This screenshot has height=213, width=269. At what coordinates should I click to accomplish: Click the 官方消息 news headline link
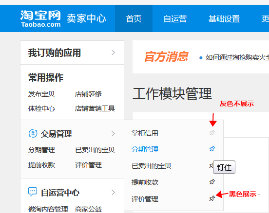pos(237,58)
